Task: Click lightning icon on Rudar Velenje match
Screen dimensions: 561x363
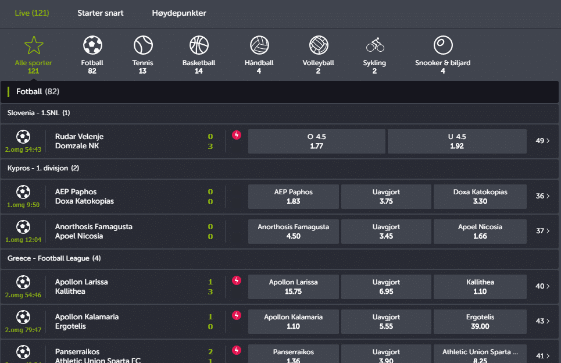Action: pyautogui.click(x=237, y=136)
